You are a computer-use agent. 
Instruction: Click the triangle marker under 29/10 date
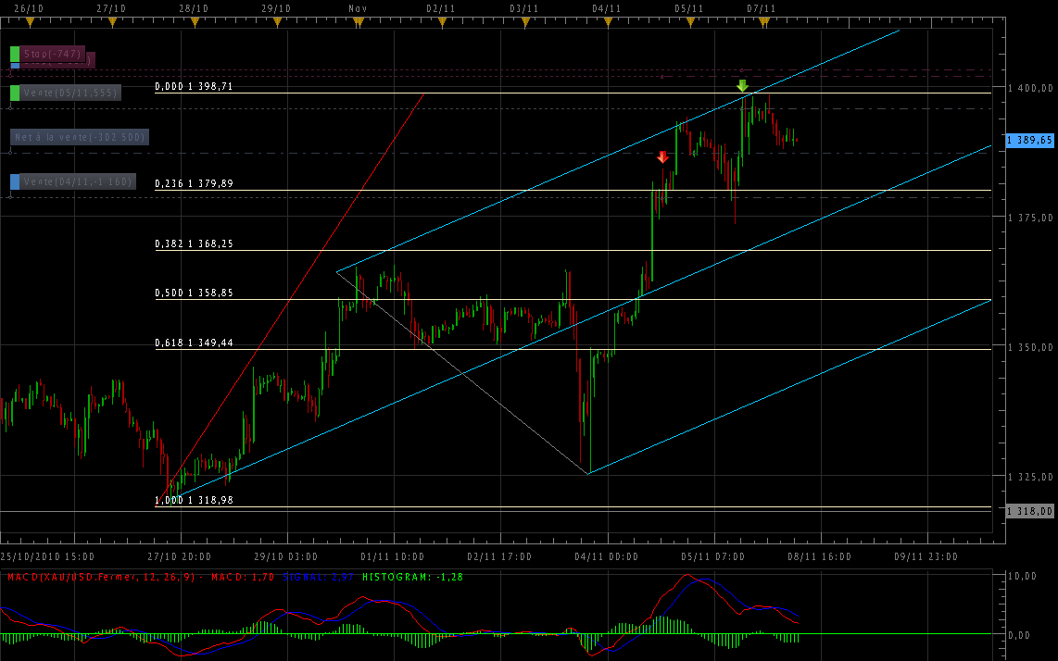click(276, 20)
